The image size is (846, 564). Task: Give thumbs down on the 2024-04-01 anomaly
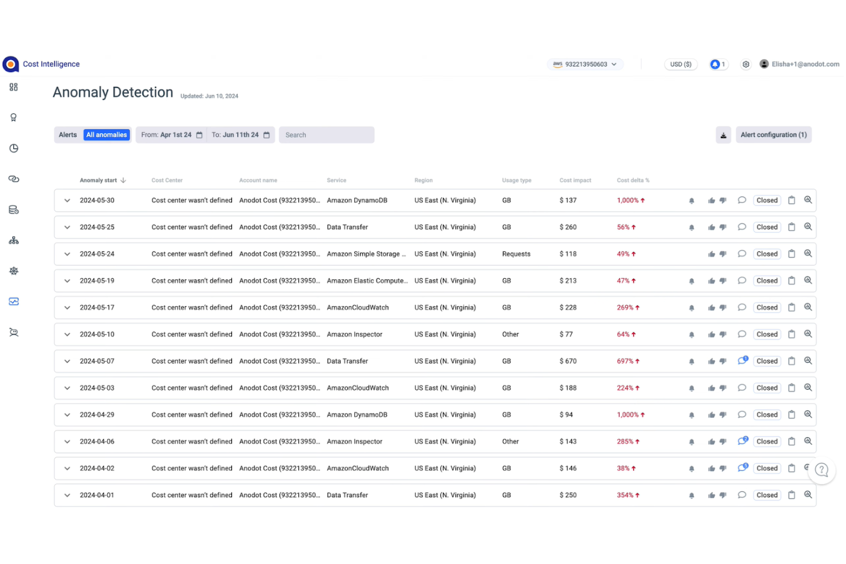click(723, 495)
